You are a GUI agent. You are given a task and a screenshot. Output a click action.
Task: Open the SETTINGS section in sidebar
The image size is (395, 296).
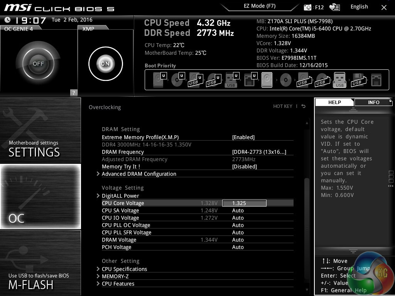coord(41,131)
